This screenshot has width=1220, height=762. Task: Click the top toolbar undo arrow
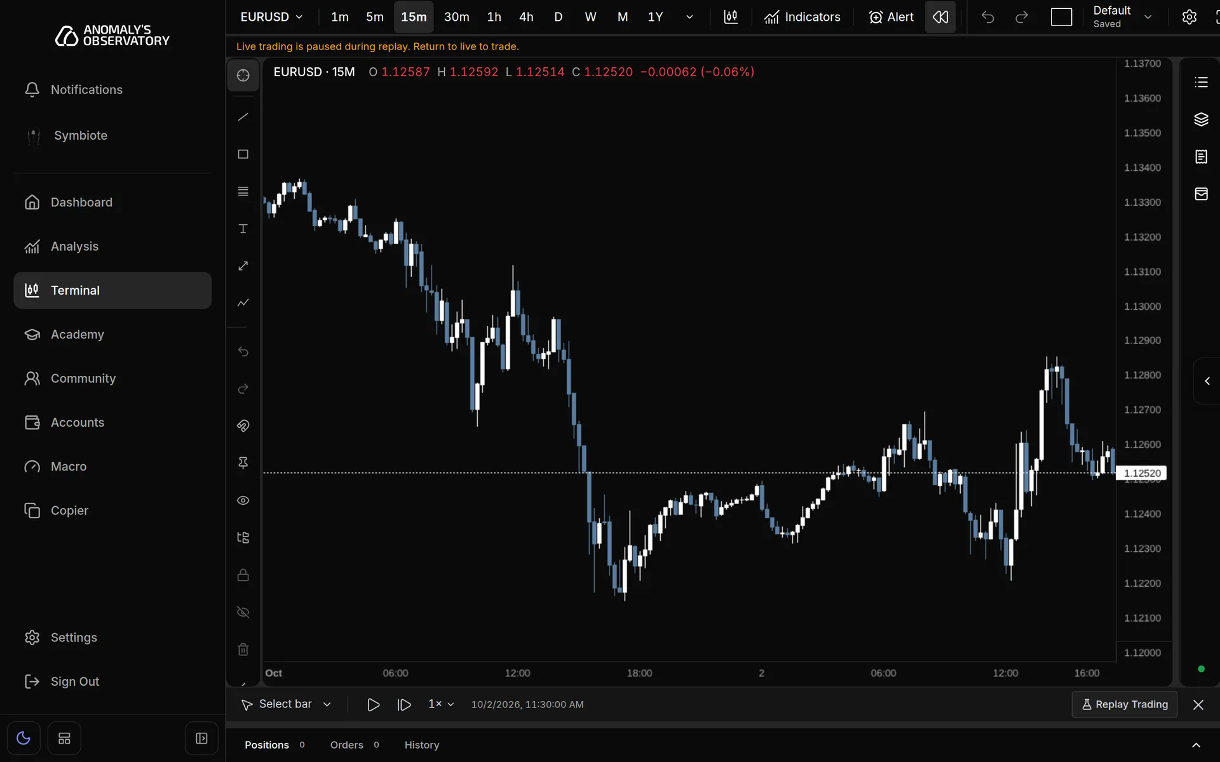point(987,17)
